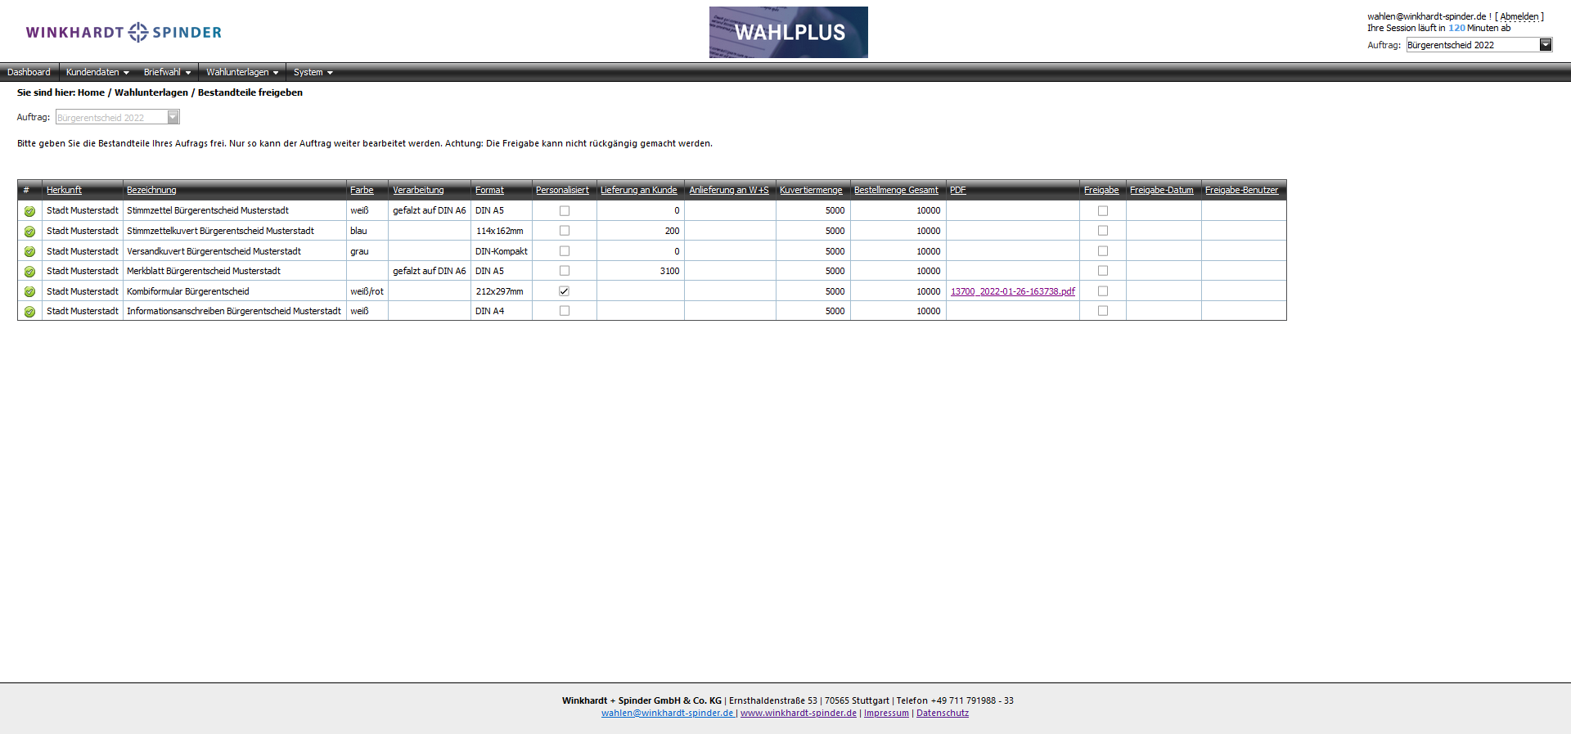Enable Freigabe checkbox for Kombiformular Bürgerentscheid

(1102, 291)
